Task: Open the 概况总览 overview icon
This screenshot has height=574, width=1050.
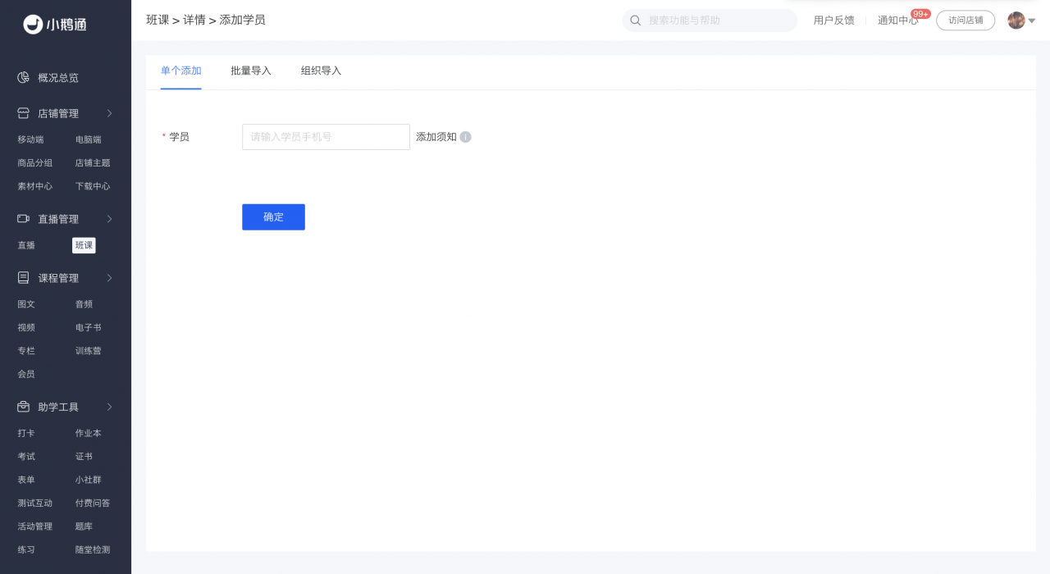Action: (x=24, y=78)
